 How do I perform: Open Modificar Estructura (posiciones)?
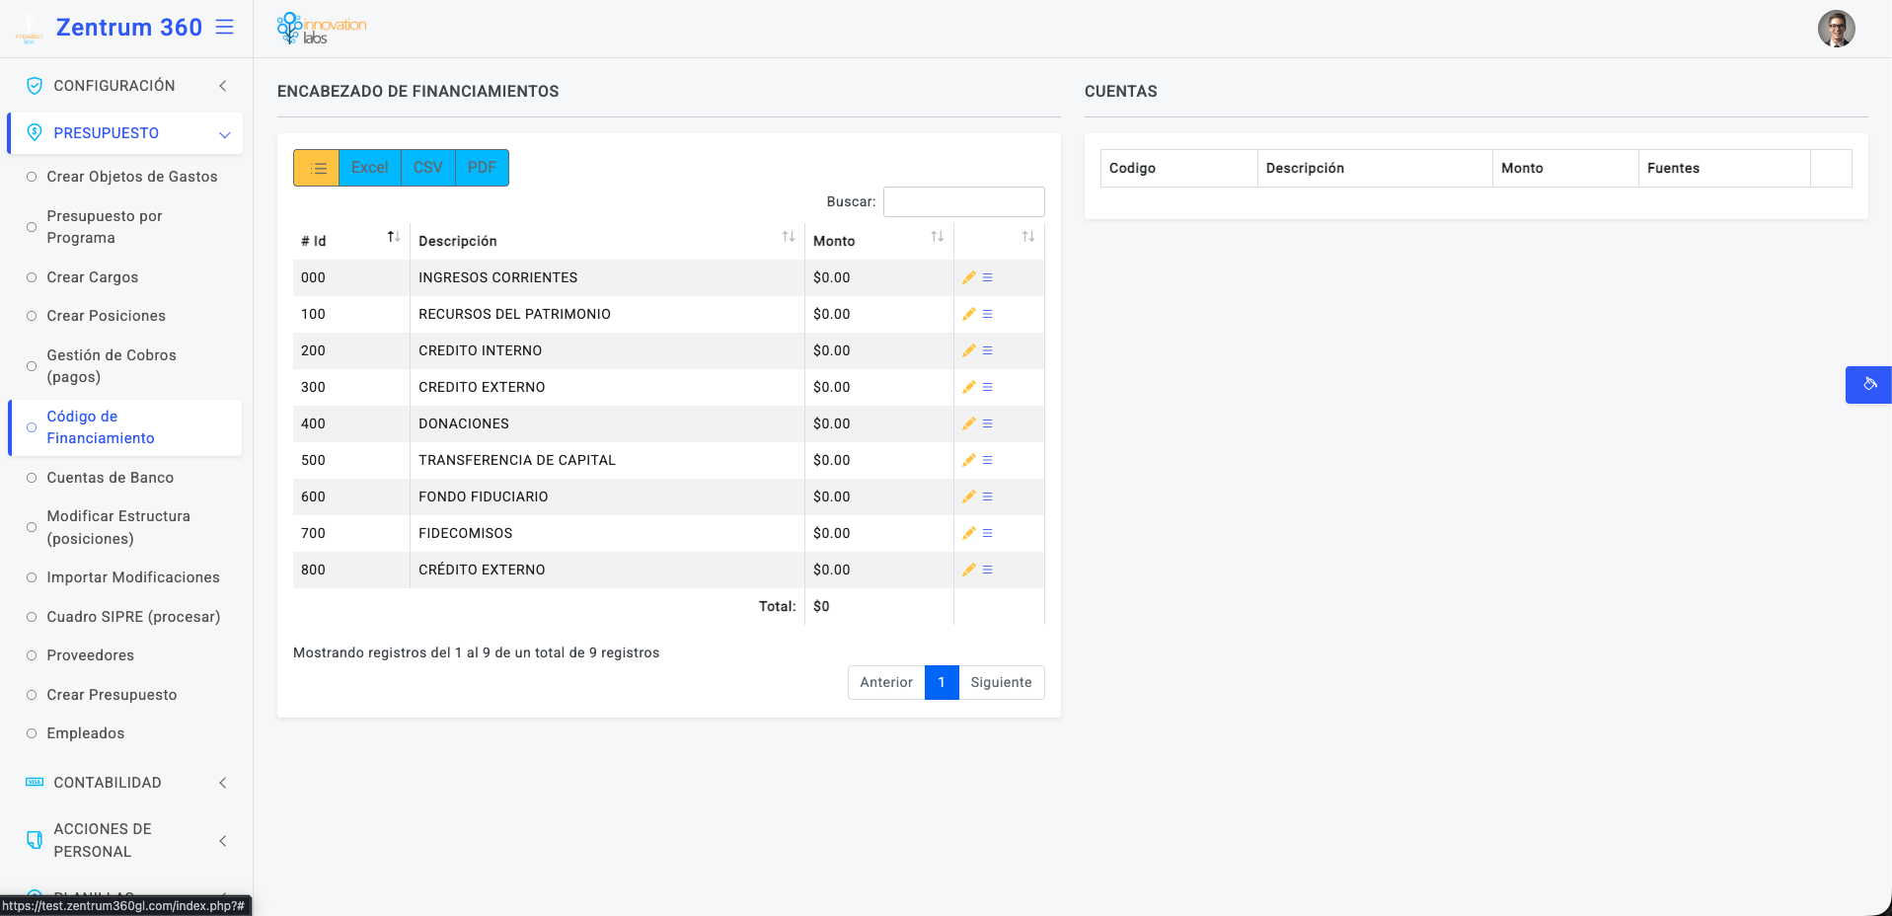click(x=118, y=527)
